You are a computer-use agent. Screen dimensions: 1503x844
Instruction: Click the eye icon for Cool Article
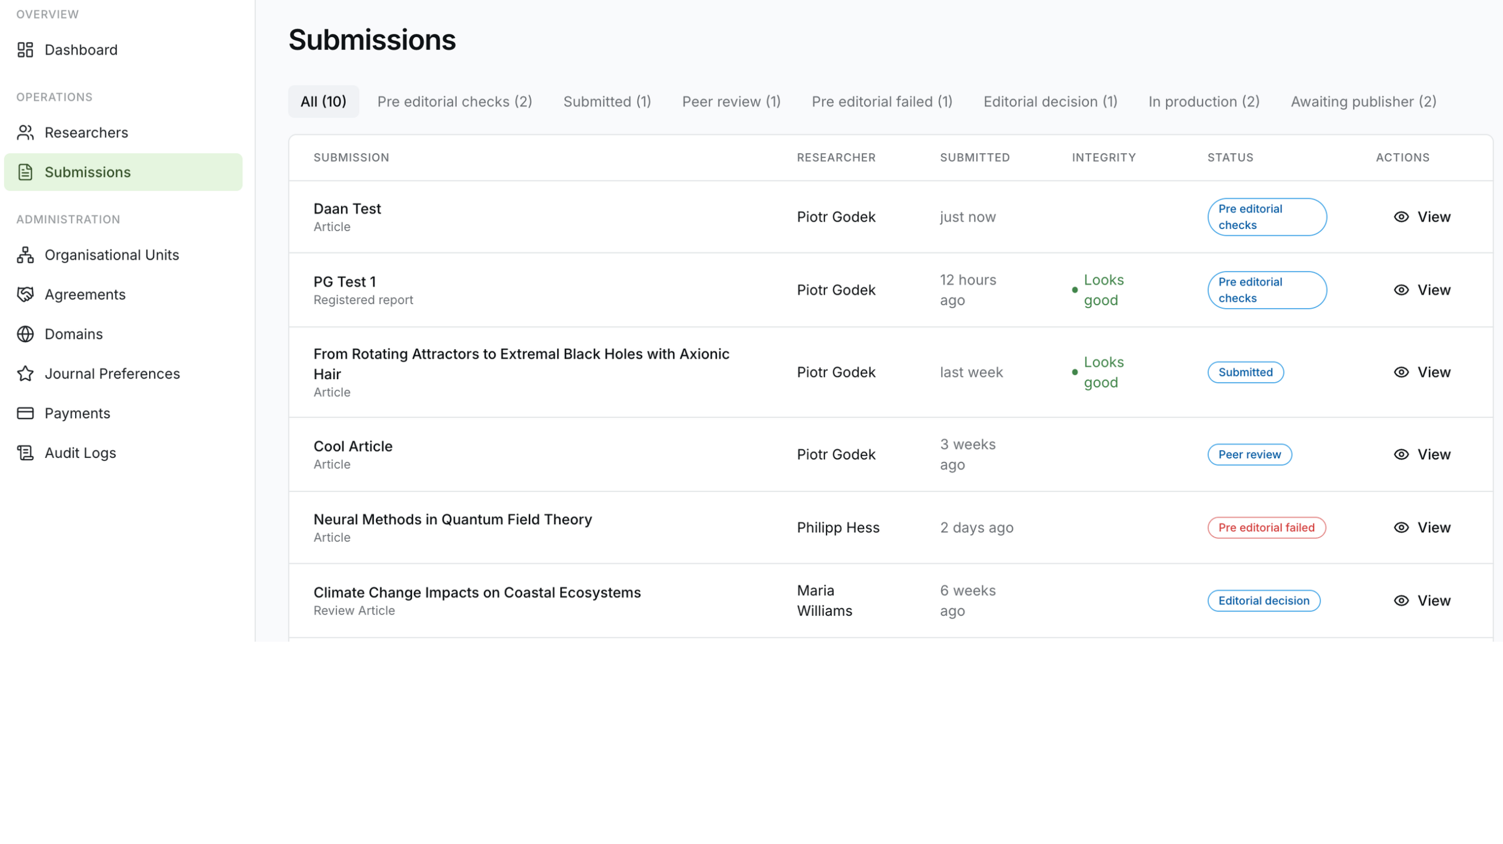tap(1401, 454)
